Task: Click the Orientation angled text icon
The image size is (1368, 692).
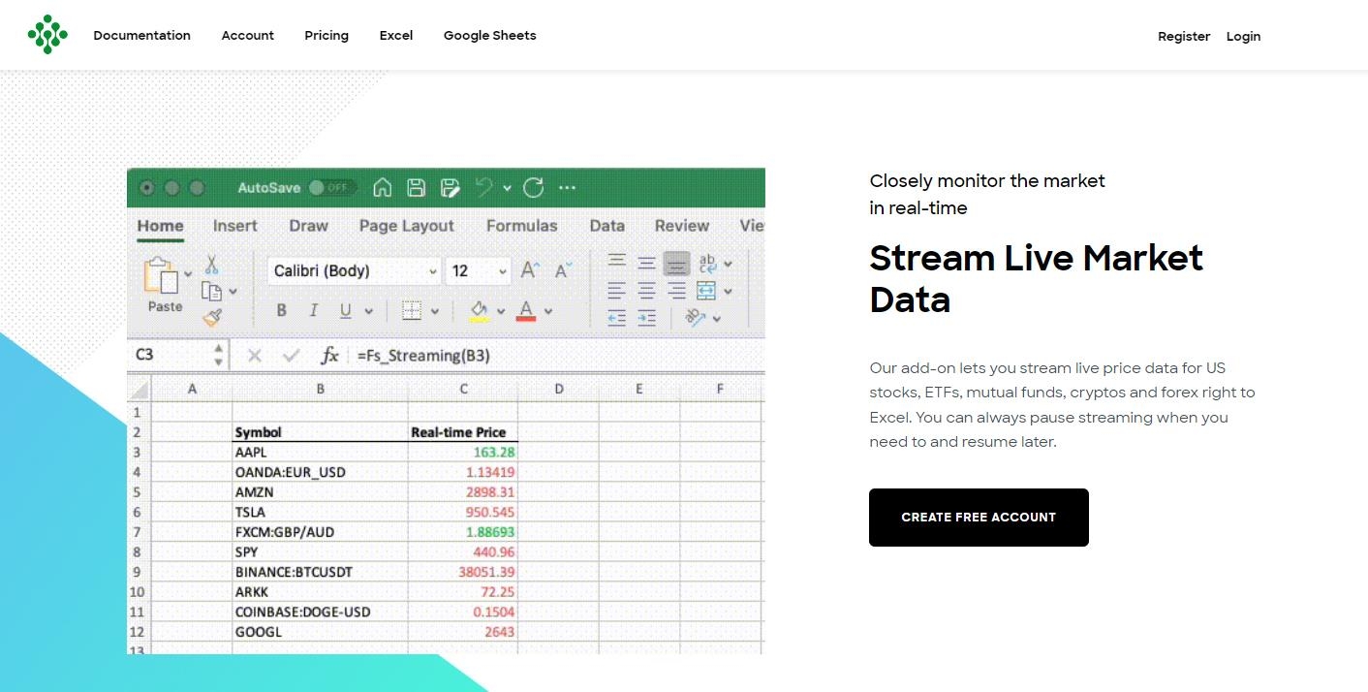Action: [x=696, y=317]
